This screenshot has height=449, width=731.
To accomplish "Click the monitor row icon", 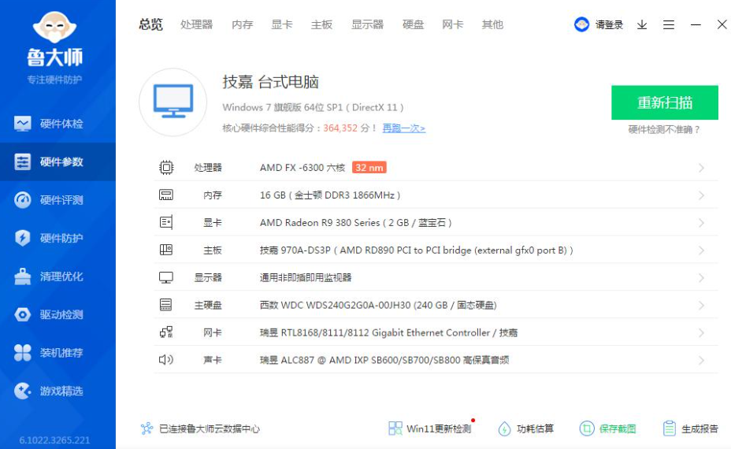I will tap(166, 277).
